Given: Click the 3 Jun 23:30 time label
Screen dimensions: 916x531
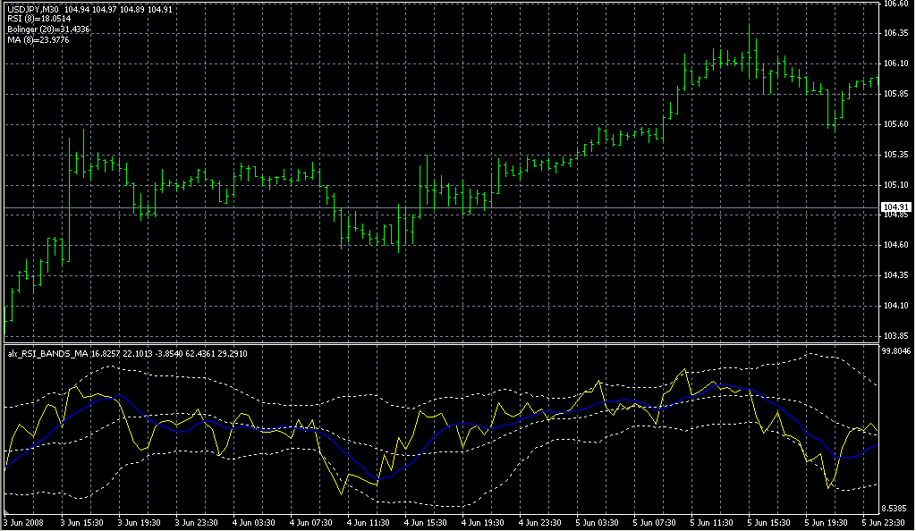Looking at the screenshot, I should click(x=198, y=521).
